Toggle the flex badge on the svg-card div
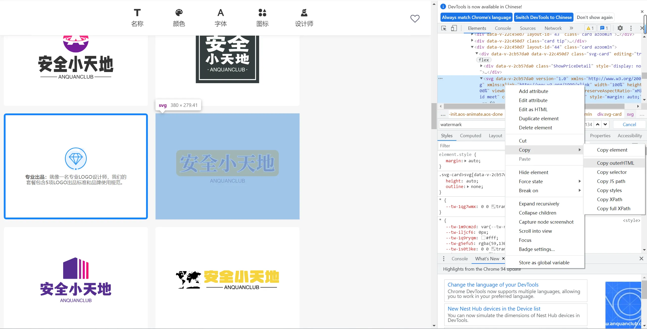The image size is (647, 329). tap(483, 60)
